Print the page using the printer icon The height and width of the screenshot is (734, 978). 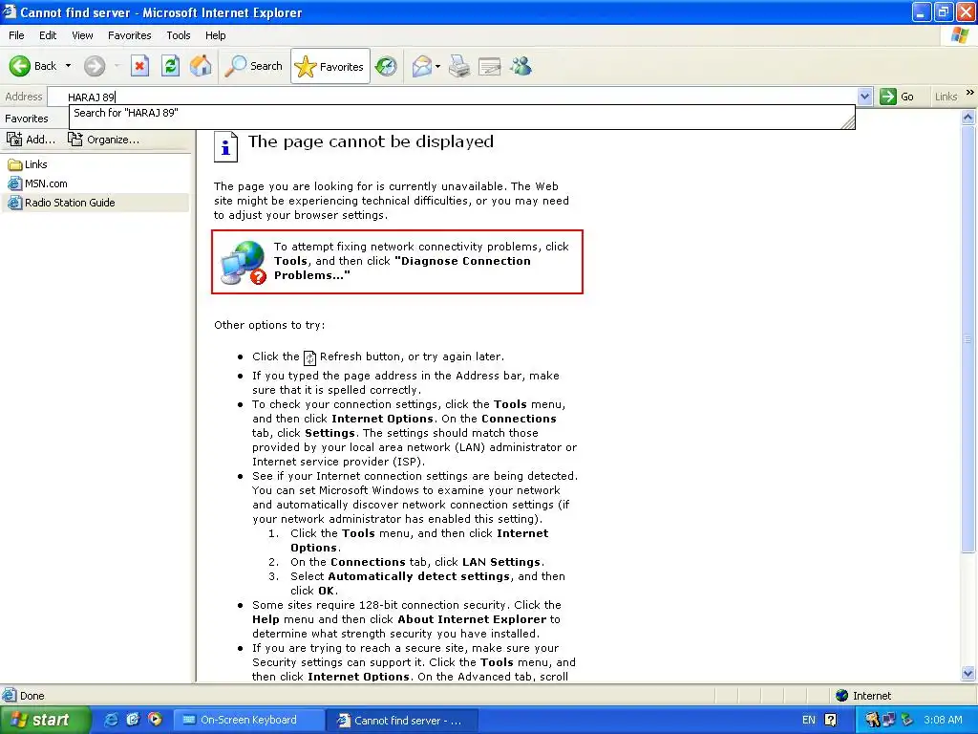point(459,66)
